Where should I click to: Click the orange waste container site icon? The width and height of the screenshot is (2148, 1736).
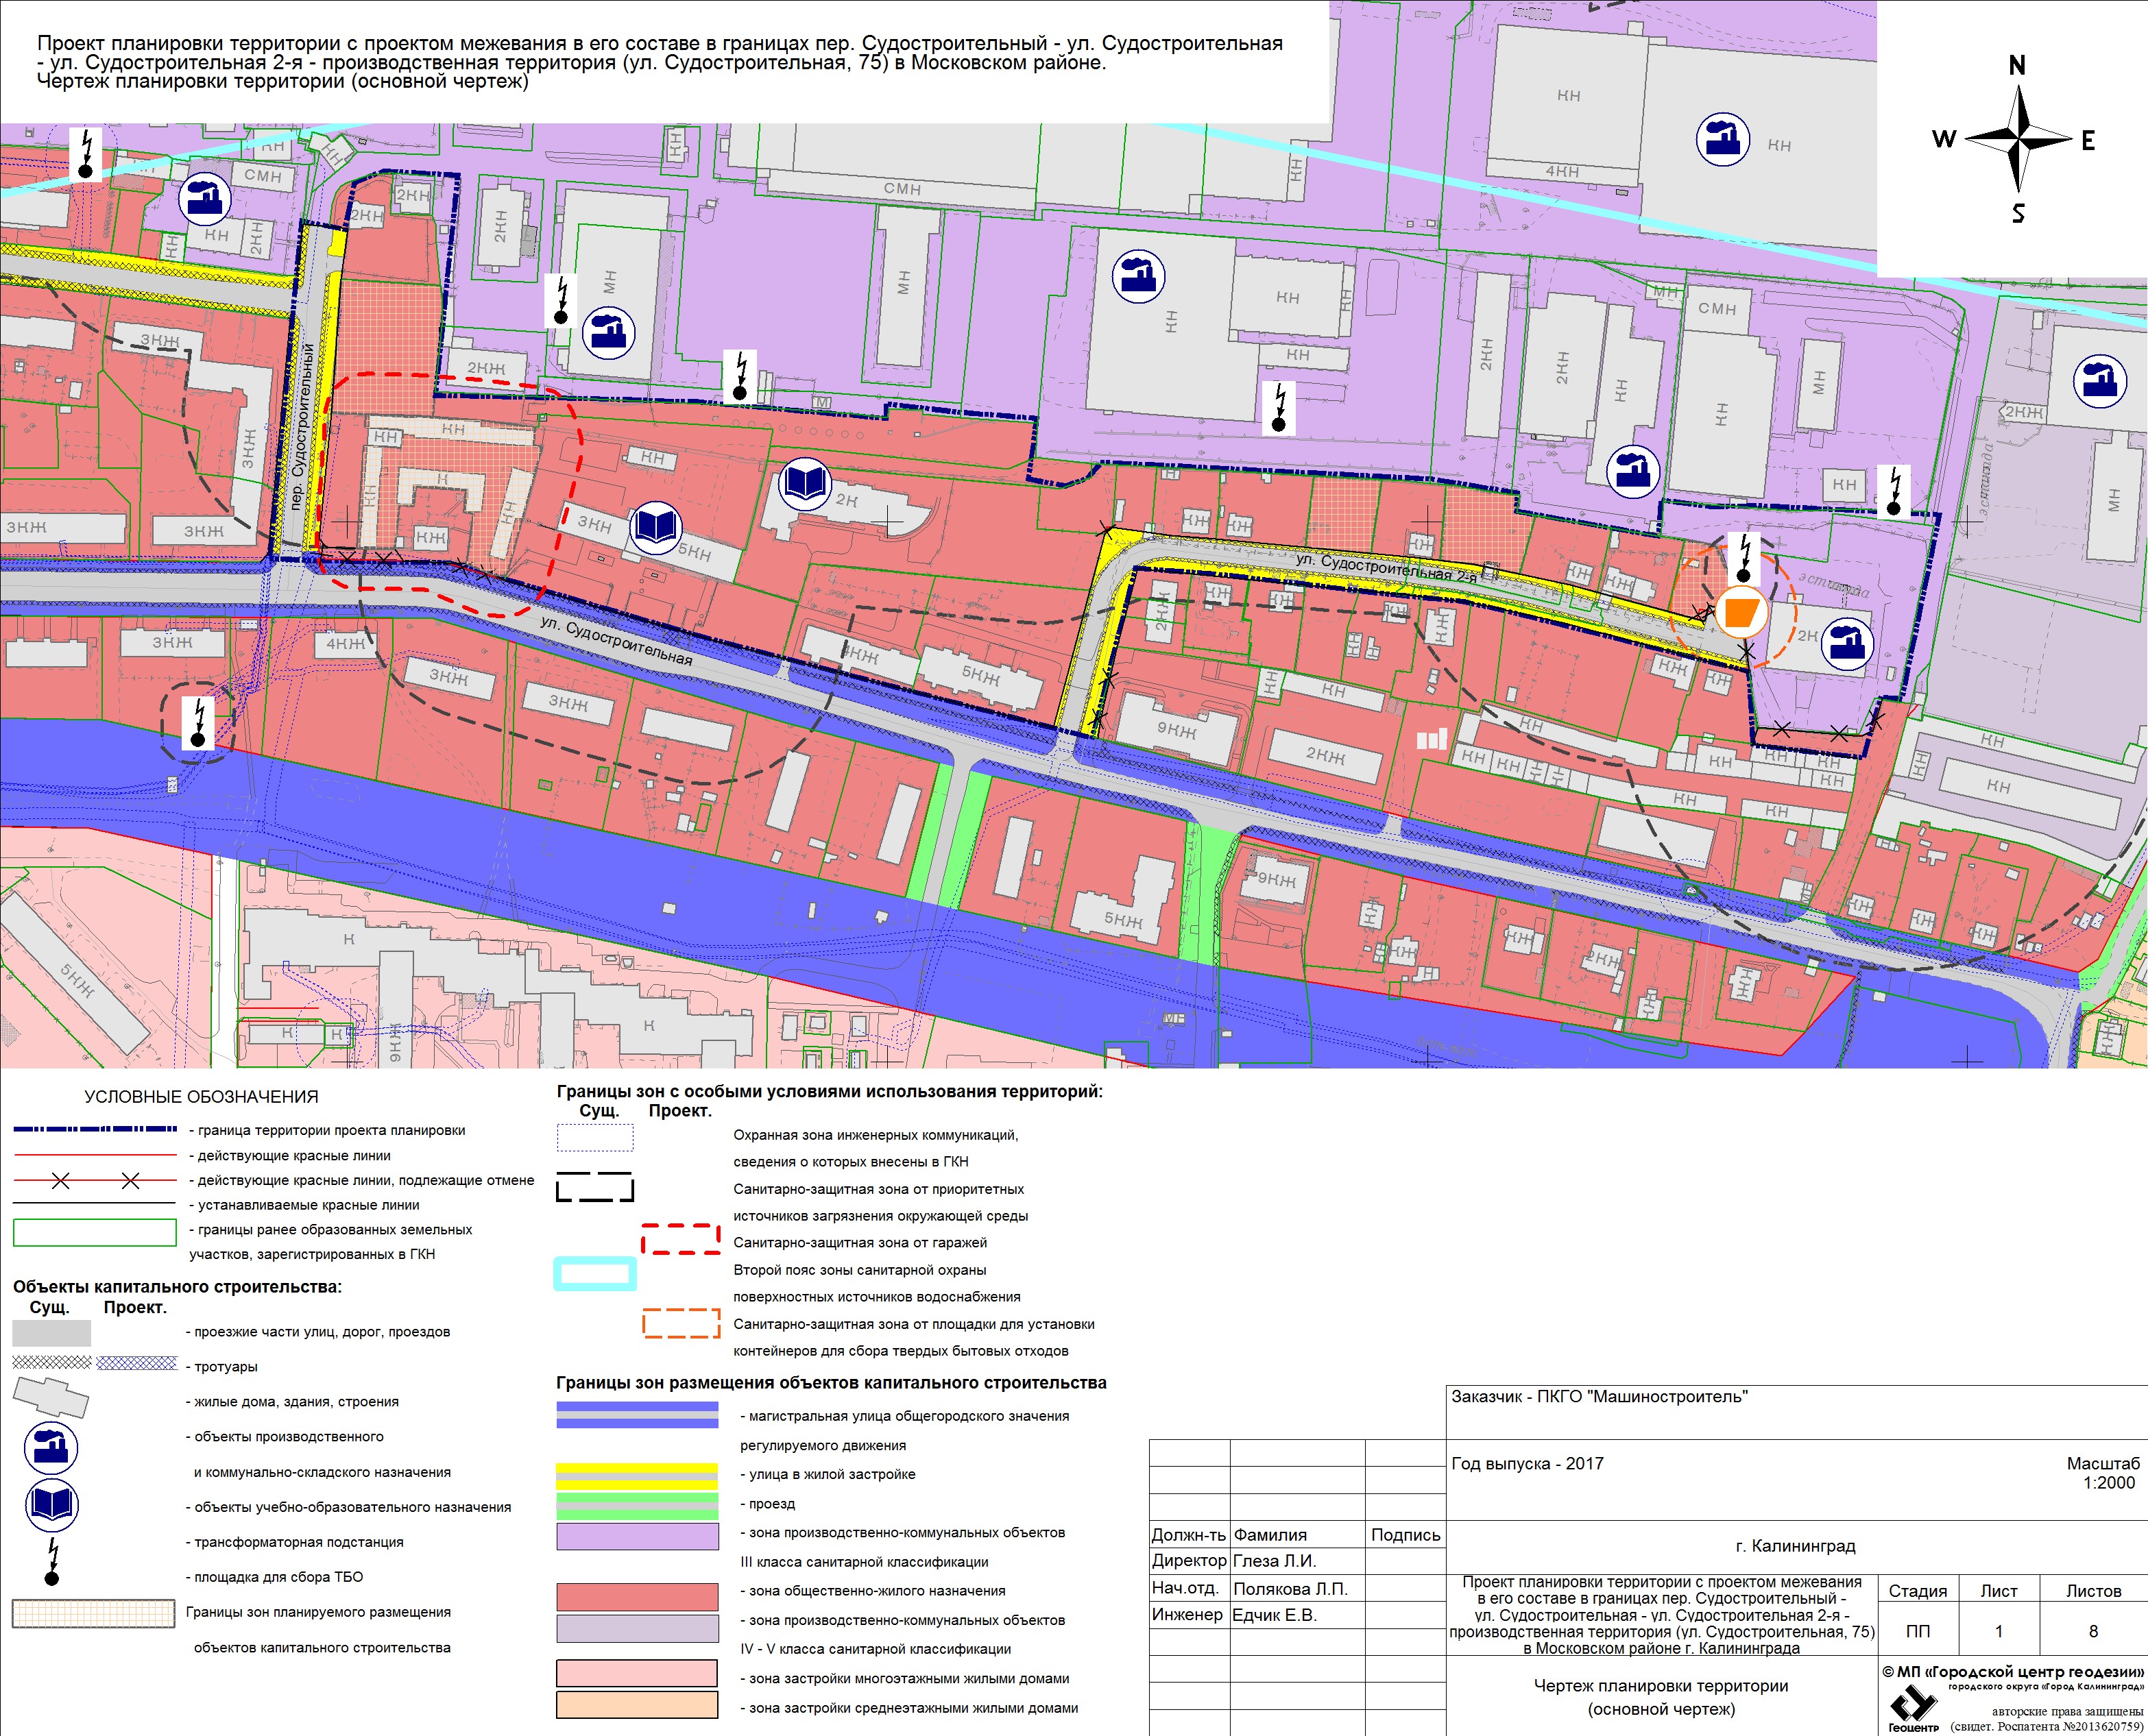click(1742, 612)
